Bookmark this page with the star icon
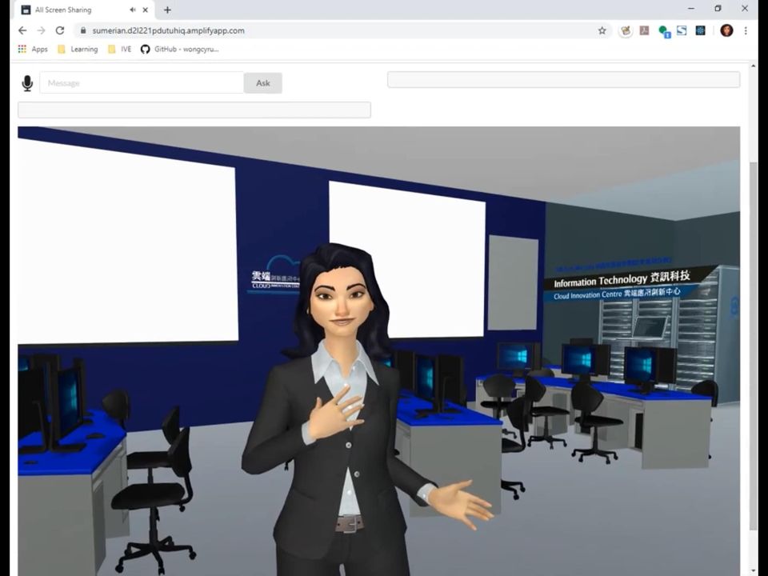 [x=602, y=30]
